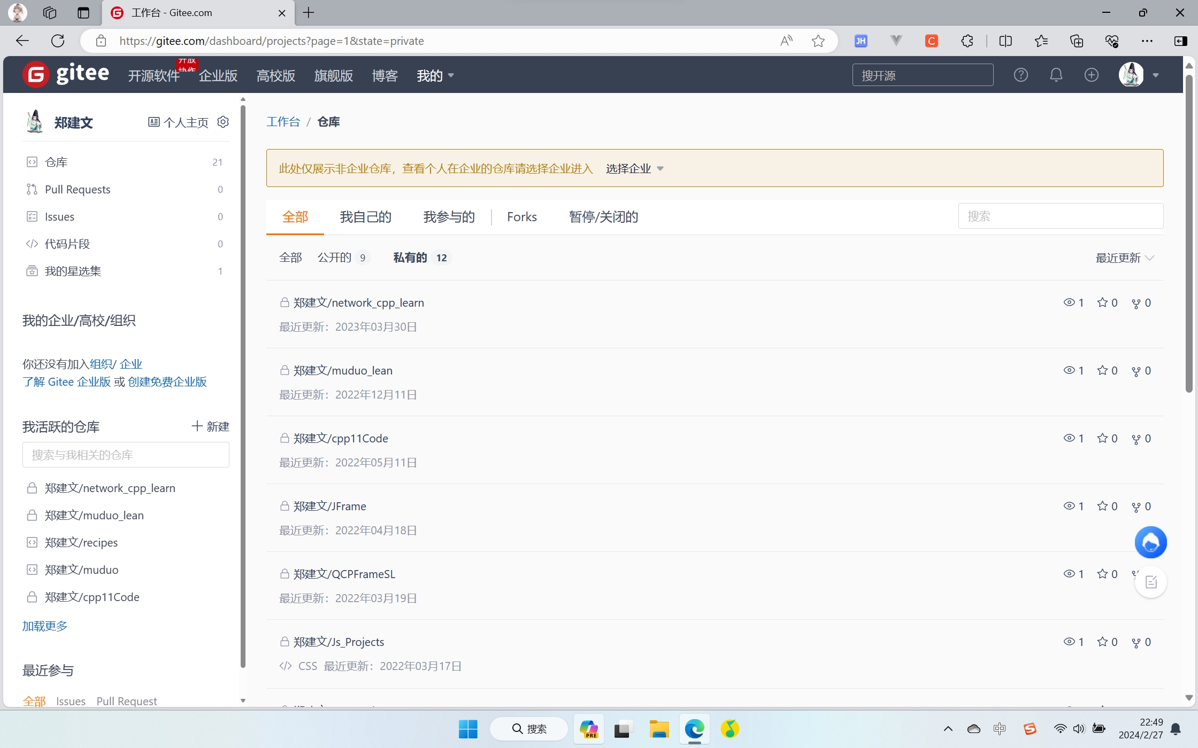This screenshot has height=748, width=1198.
Task: Click the repository 搜索 input field
Action: point(1061,216)
